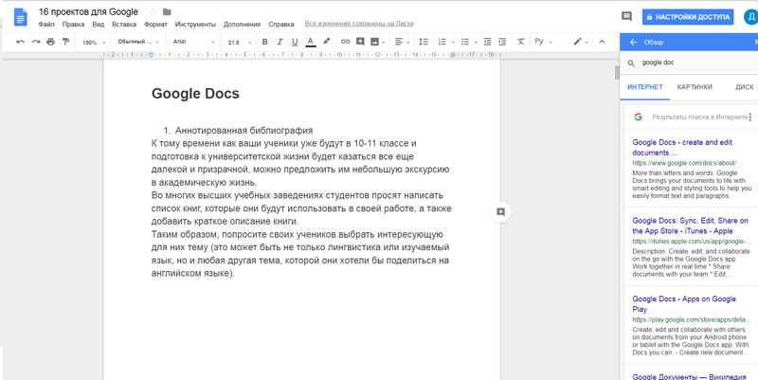Open the Google Docs create and edit result
Screen dimensions: 758x380
682,148
